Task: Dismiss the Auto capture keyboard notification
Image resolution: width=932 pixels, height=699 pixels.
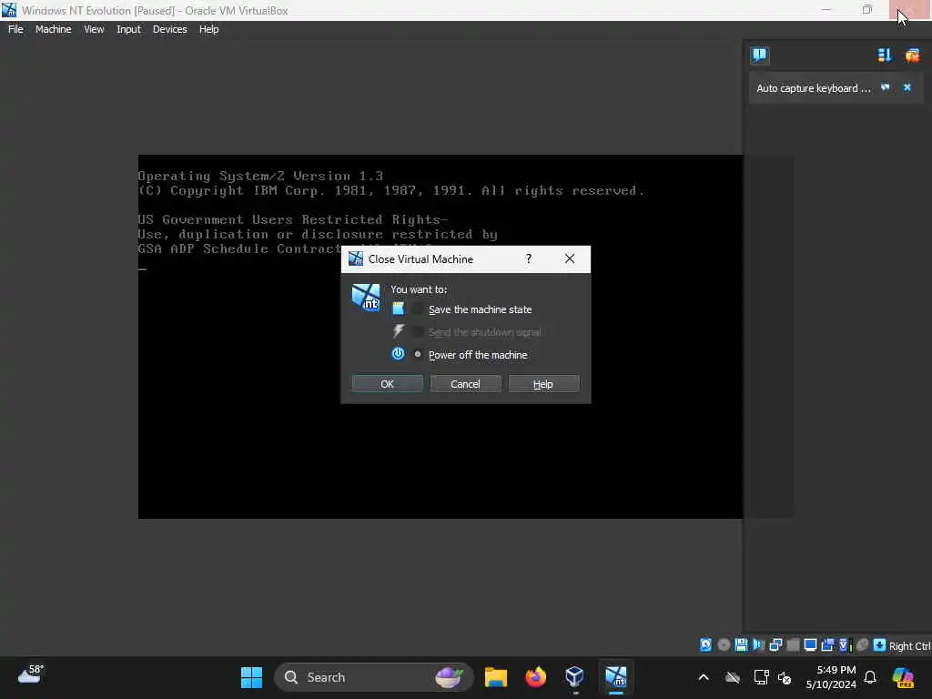Action: pos(907,87)
